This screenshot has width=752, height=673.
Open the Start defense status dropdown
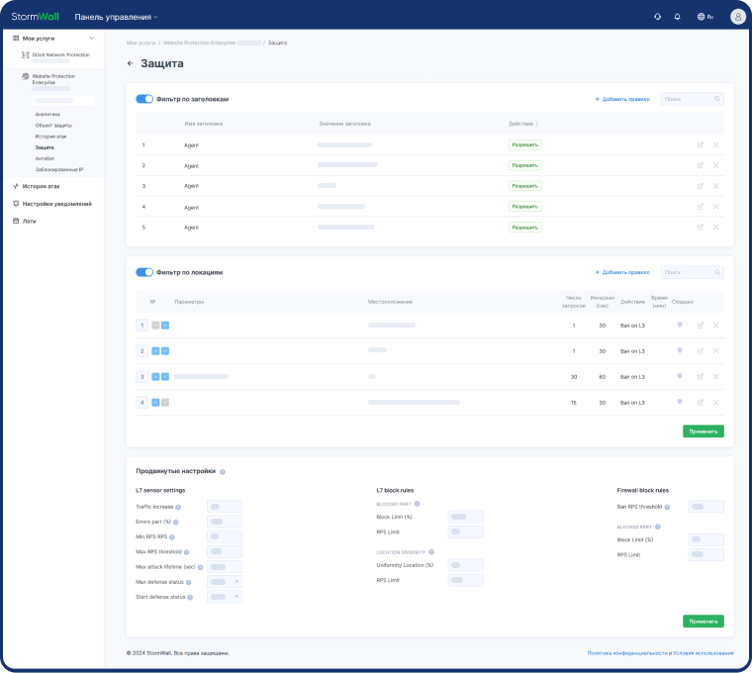pyautogui.click(x=225, y=597)
